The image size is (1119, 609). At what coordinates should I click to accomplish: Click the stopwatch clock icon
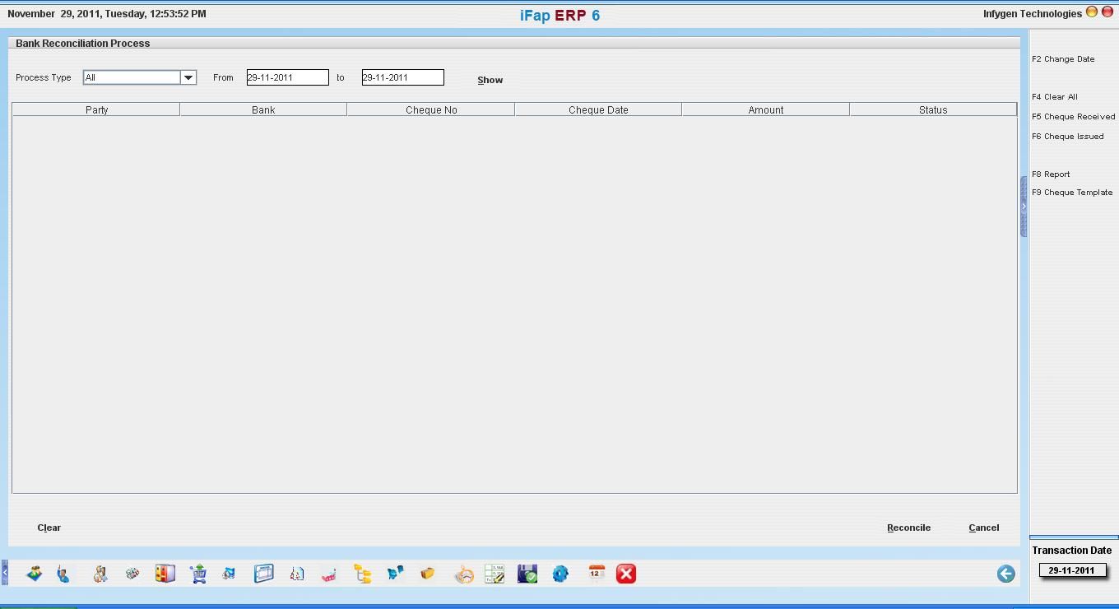click(x=464, y=574)
